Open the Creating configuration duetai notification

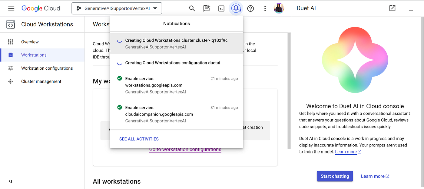177,63
